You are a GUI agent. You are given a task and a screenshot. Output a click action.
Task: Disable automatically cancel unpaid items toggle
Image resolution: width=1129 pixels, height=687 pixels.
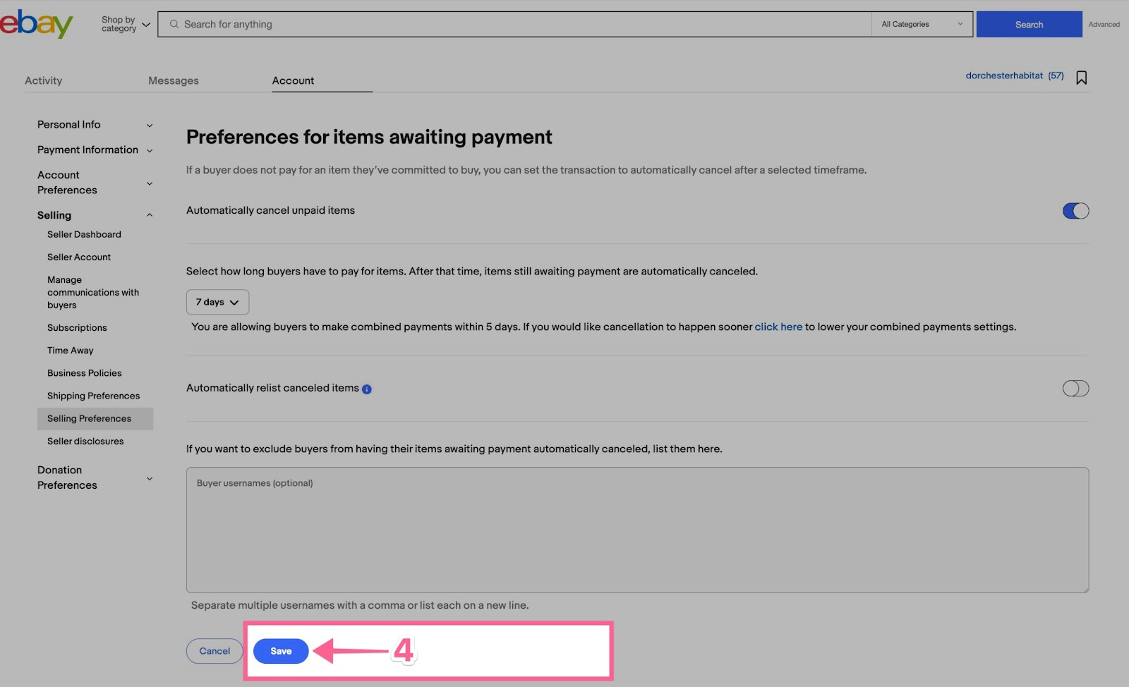1075,211
